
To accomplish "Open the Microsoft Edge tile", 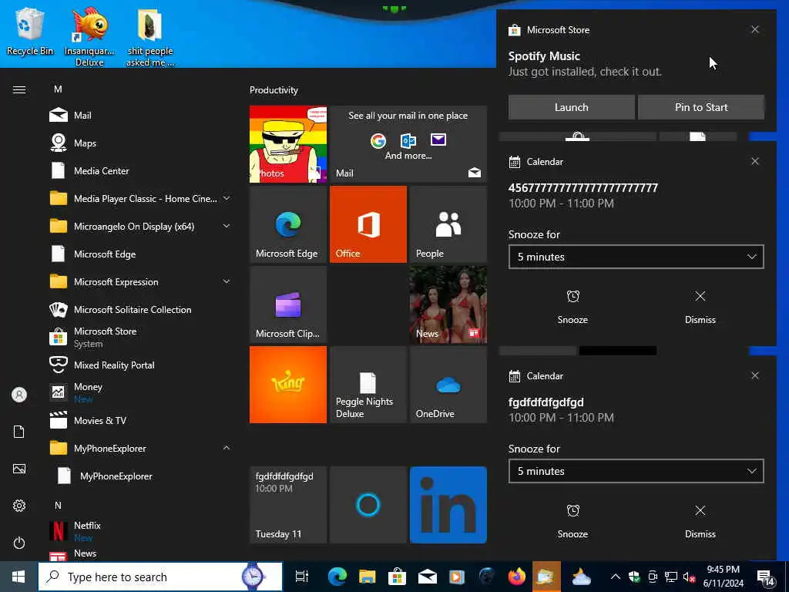I will (x=288, y=224).
